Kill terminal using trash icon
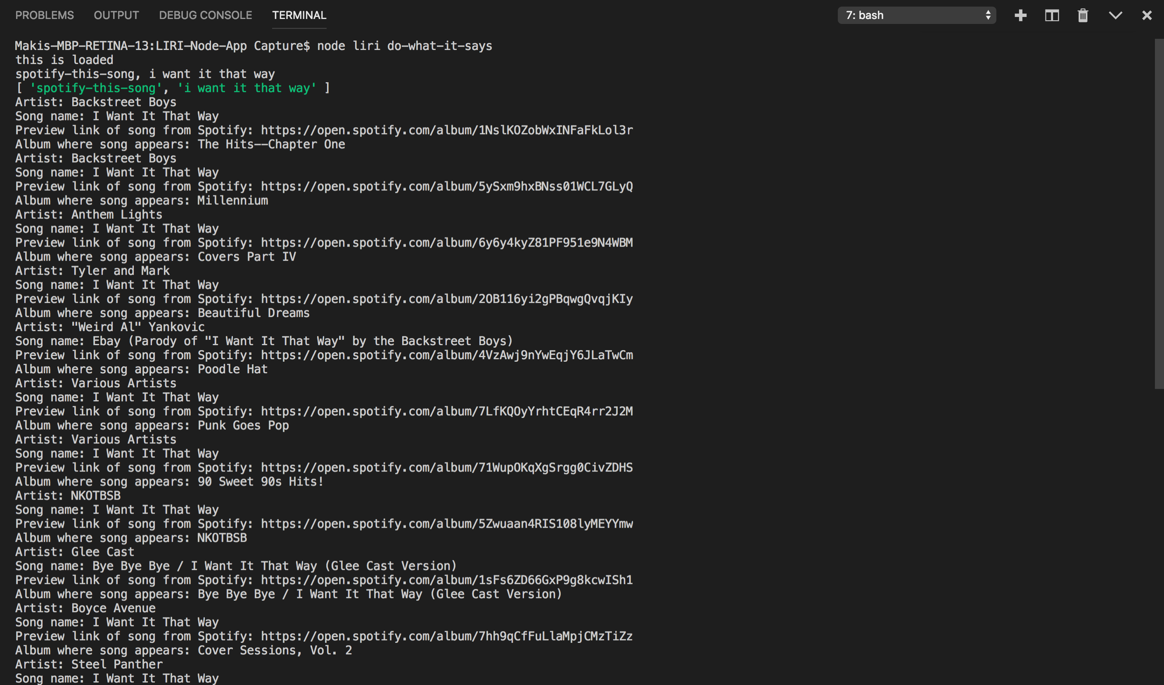This screenshot has width=1164, height=685. (x=1083, y=15)
